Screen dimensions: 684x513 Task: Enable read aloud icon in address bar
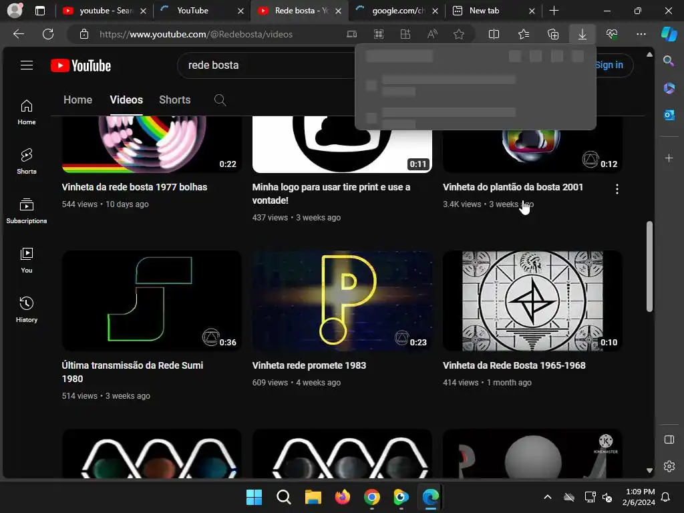click(x=432, y=34)
